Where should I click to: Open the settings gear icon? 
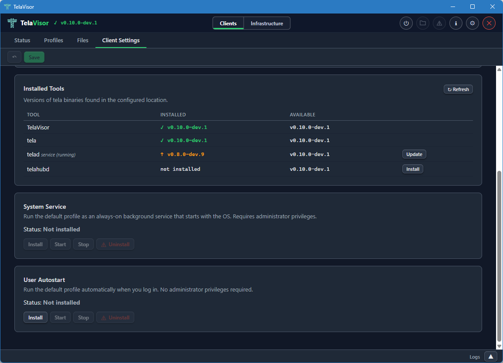pyautogui.click(x=472, y=23)
